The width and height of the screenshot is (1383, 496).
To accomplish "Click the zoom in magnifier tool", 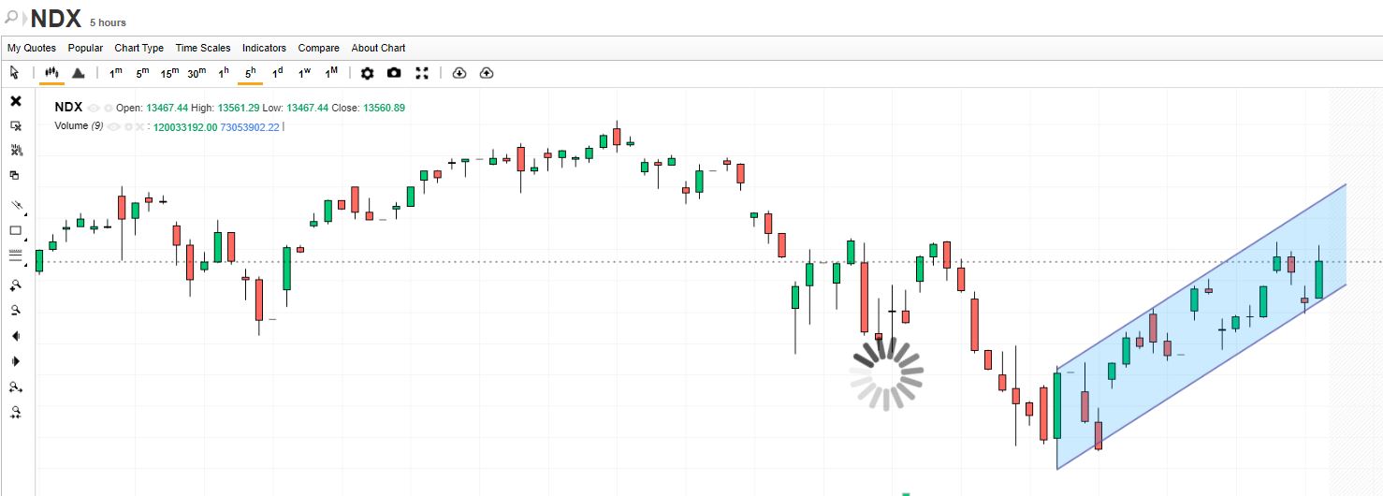I will click(x=16, y=285).
